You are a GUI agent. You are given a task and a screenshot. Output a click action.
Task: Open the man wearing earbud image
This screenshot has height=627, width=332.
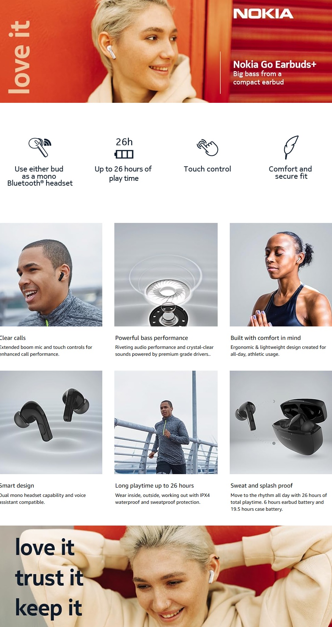51,275
